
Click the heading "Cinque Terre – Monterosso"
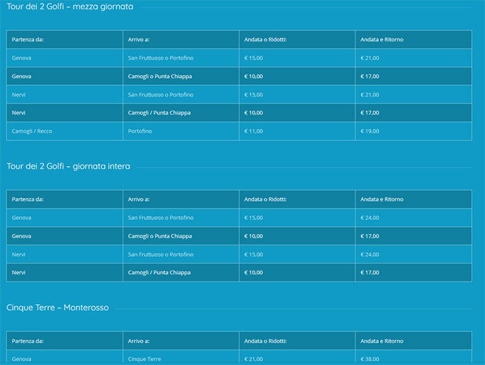tap(58, 307)
